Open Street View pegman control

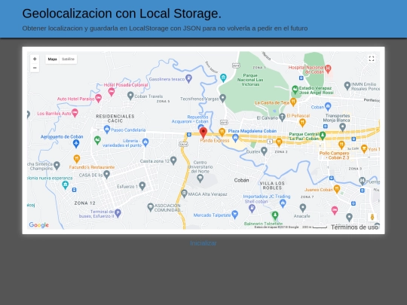(372, 217)
